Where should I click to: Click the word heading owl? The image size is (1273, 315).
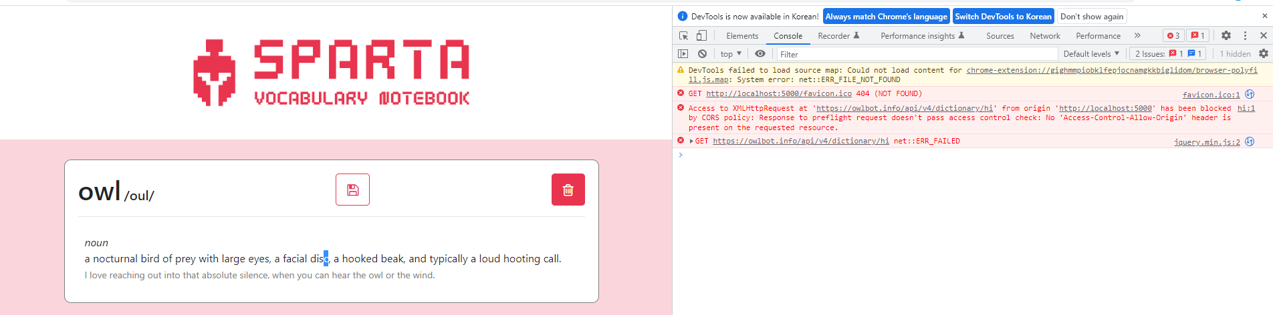coord(100,192)
